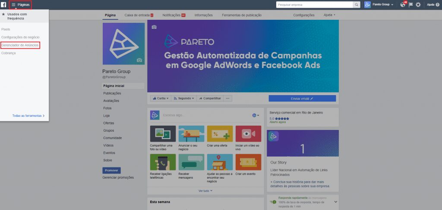The height and width of the screenshot is (210, 442).
Task: Click the flag icon in top bar
Action: [410, 5]
